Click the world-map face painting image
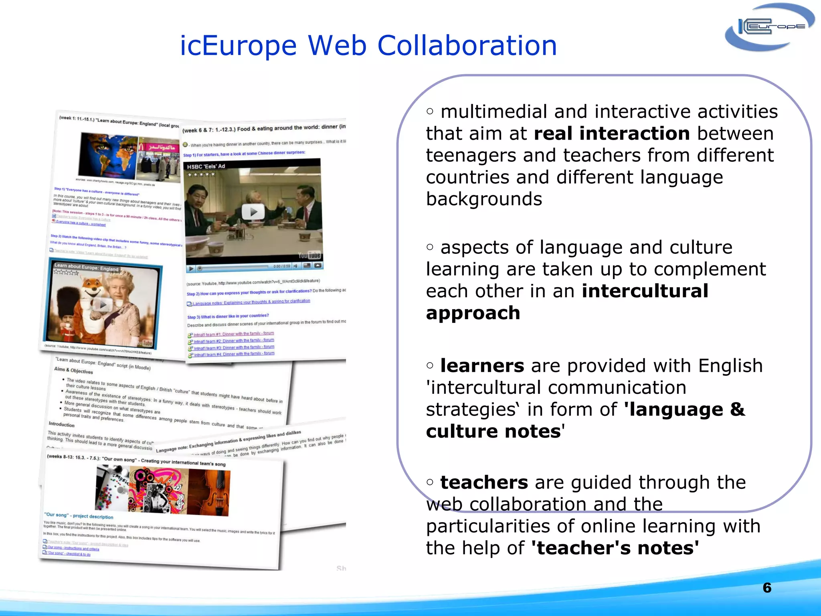Image resolution: width=821 pixels, height=616 pixels. pos(108,156)
